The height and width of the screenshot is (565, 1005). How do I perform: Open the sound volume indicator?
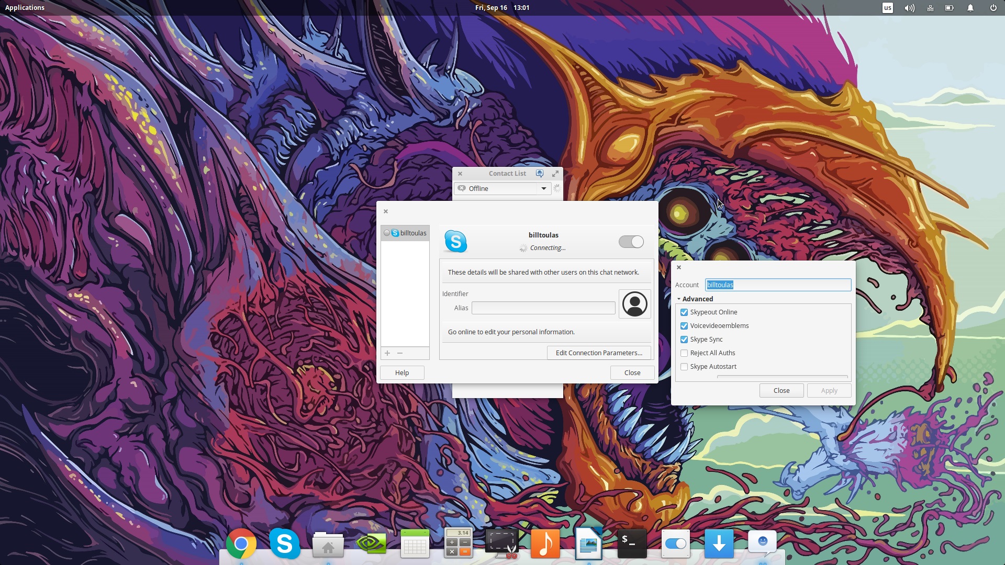coord(910,8)
